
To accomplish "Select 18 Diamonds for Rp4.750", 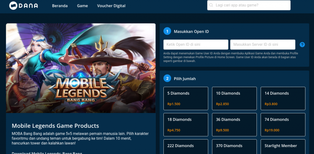I will [x=186, y=125].
